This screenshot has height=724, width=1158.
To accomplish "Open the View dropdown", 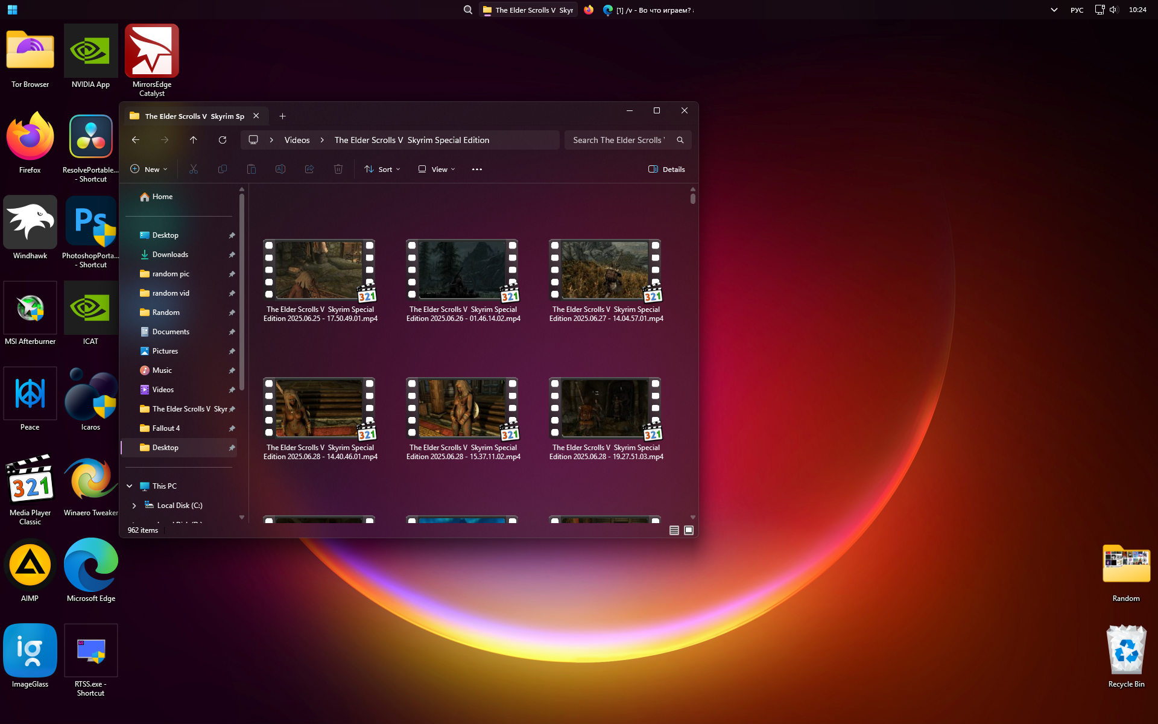I will coord(437,170).
